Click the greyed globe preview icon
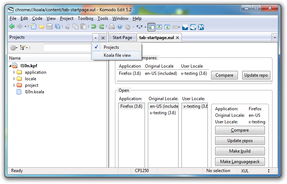The image size is (287, 184). tap(128, 27)
